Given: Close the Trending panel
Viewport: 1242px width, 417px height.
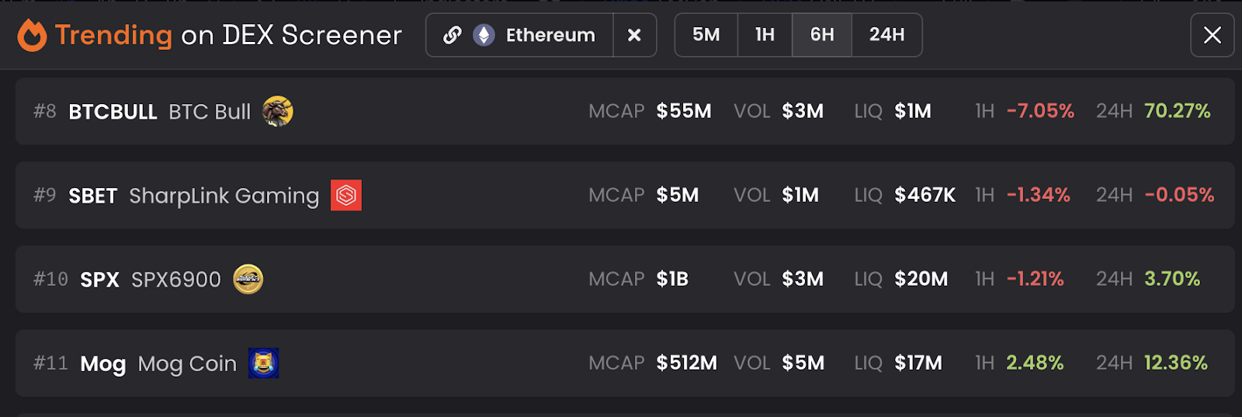Looking at the screenshot, I should pos(1213,35).
